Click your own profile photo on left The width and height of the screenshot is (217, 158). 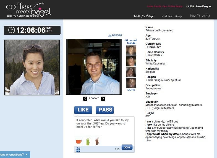[x=32, y=68]
